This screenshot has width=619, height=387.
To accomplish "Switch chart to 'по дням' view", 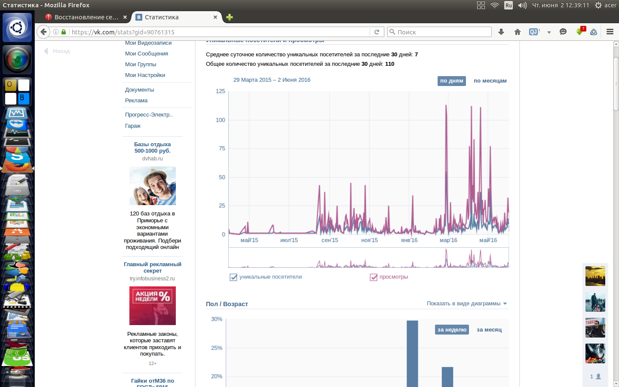I will click(451, 81).
